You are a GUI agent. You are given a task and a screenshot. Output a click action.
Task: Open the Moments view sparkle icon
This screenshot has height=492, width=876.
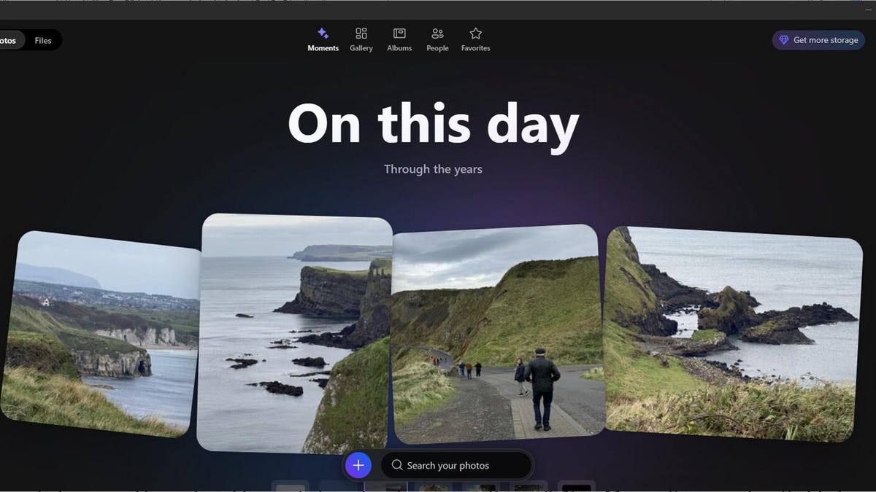click(x=323, y=34)
